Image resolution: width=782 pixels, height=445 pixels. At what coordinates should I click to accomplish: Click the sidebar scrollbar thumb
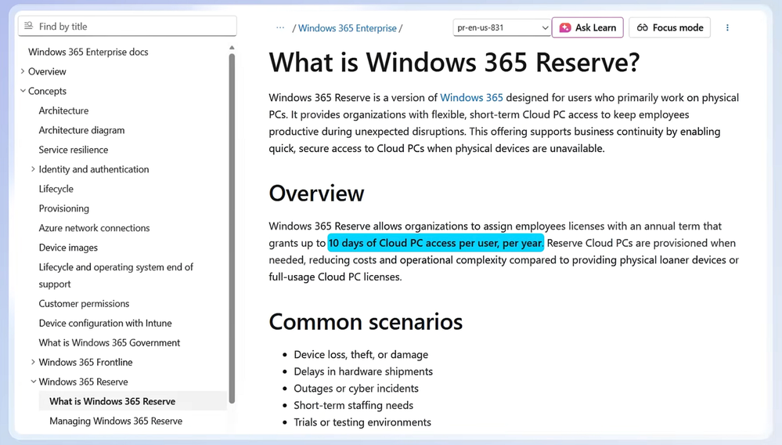232,227
